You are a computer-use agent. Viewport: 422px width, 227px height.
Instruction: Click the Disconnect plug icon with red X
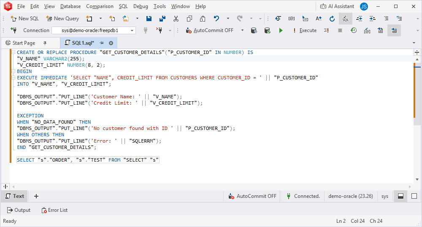(x=160, y=30)
